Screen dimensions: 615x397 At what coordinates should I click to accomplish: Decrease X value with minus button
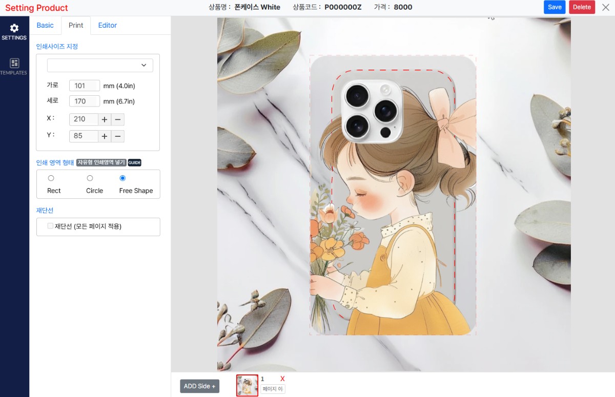coord(118,119)
